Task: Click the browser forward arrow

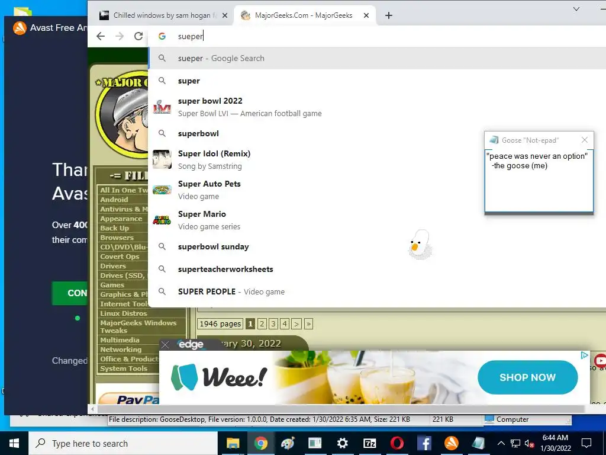Action: [x=120, y=36]
